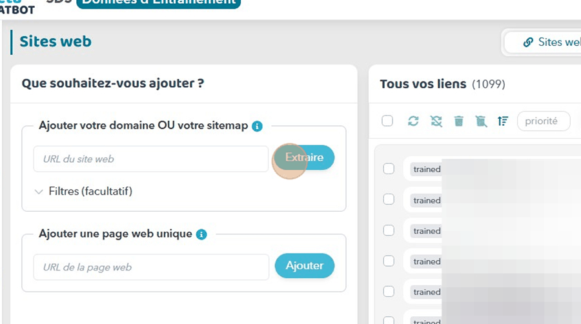The image size is (581, 324).
Task: Toggle the select-all links checkbox
Action: [387, 121]
